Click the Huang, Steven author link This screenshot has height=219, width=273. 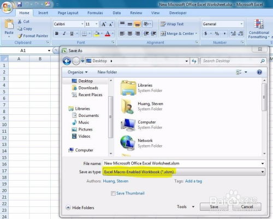click(116, 181)
